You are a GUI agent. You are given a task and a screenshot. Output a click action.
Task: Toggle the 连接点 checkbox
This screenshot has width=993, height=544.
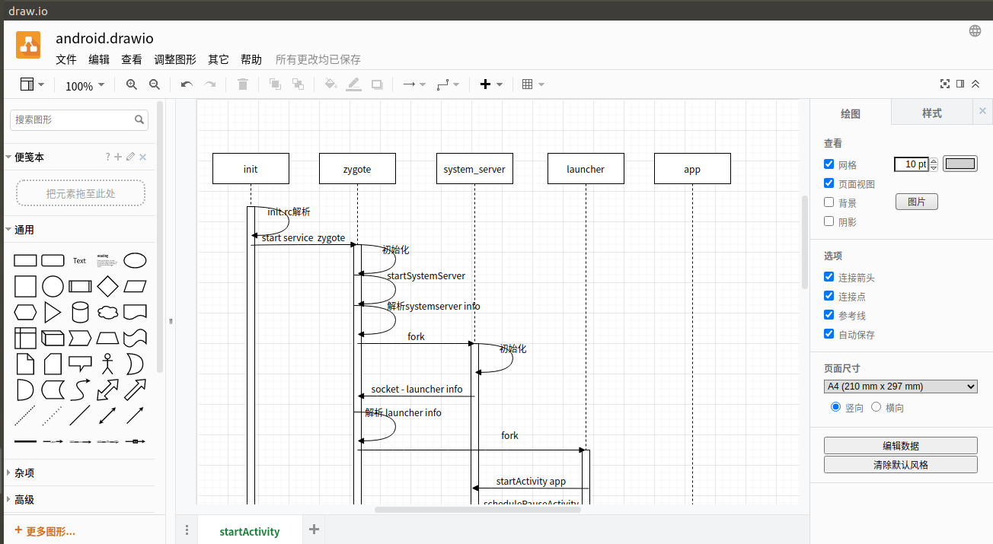coord(829,295)
